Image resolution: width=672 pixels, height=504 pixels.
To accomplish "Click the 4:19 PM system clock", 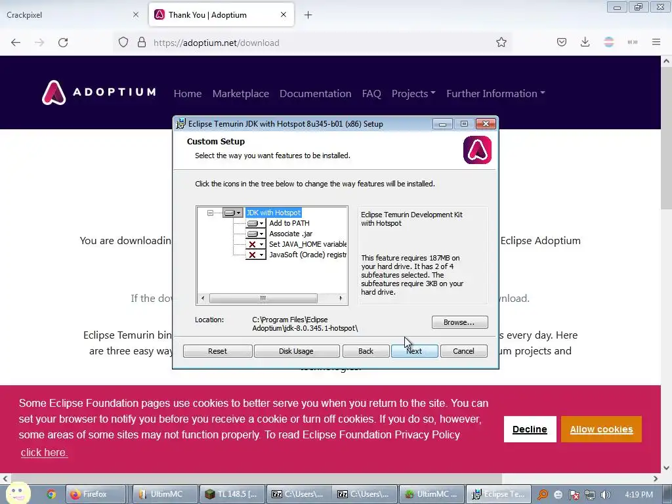I will (639, 495).
